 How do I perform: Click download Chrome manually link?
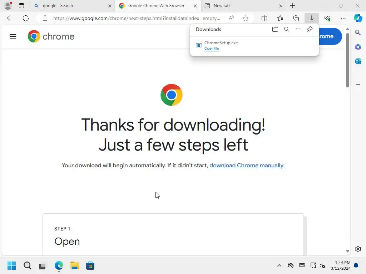(x=247, y=166)
